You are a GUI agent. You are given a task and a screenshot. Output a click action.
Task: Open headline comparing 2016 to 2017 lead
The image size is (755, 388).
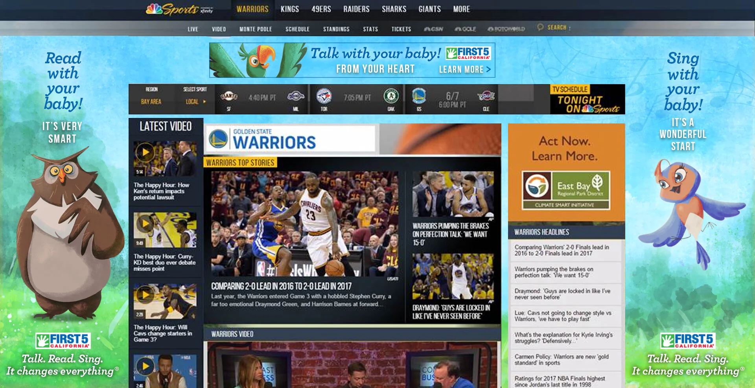[x=562, y=250]
